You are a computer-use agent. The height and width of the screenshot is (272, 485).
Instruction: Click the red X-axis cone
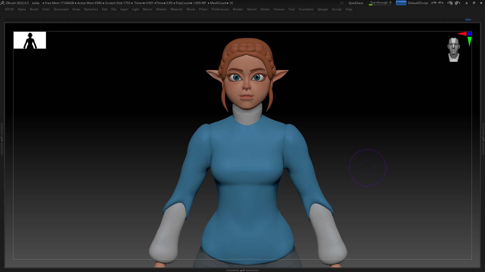[462, 34]
